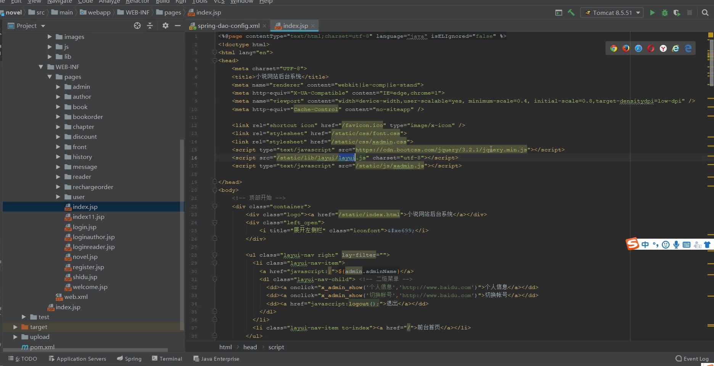Select web.xml in project tree
This screenshot has width=714, height=366.
pos(76,297)
